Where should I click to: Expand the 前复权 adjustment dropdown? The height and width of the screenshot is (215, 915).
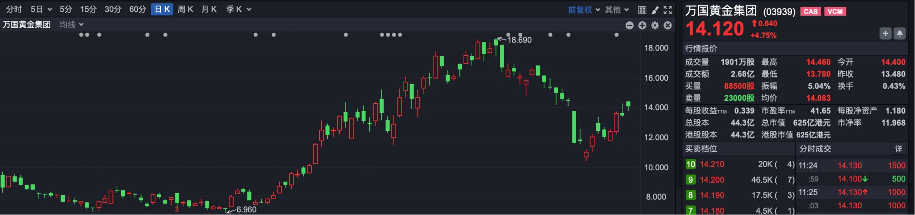pos(584,10)
